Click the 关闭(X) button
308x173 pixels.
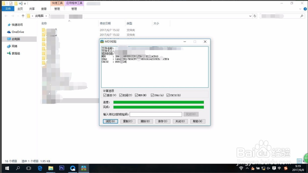180,121
